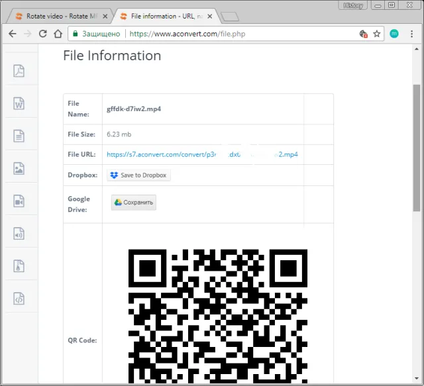Click the File Name: row label
424x386 pixels.
pyautogui.click(x=78, y=109)
